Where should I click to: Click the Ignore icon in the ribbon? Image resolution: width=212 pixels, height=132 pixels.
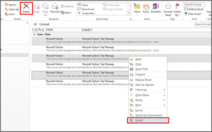click(x=6, y=5)
